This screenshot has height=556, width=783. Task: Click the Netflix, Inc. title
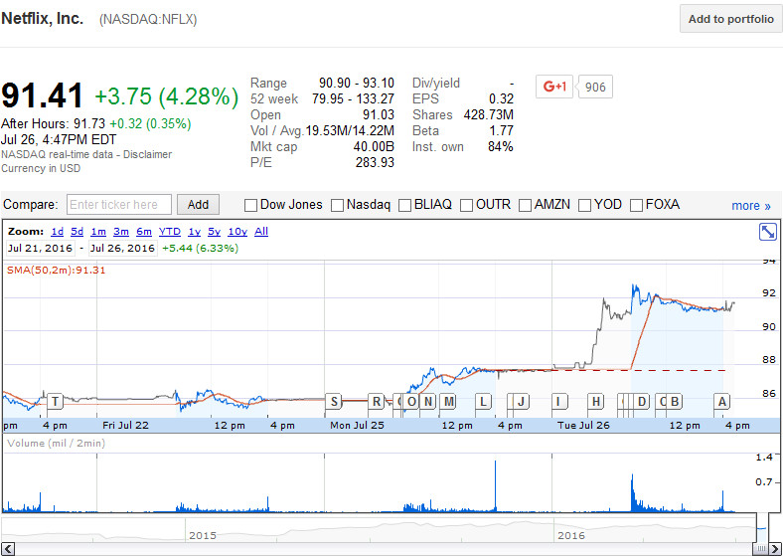point(42,19)
